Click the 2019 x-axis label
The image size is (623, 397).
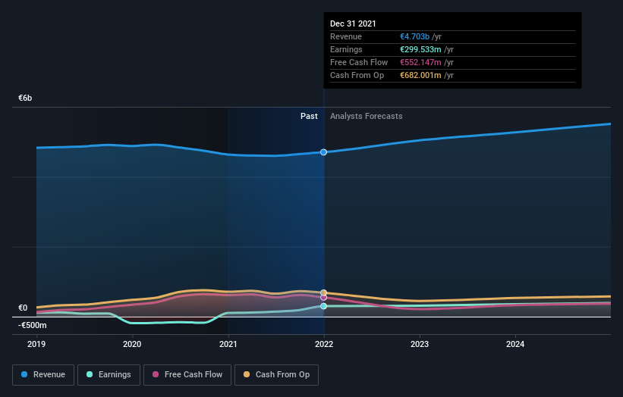36,344
